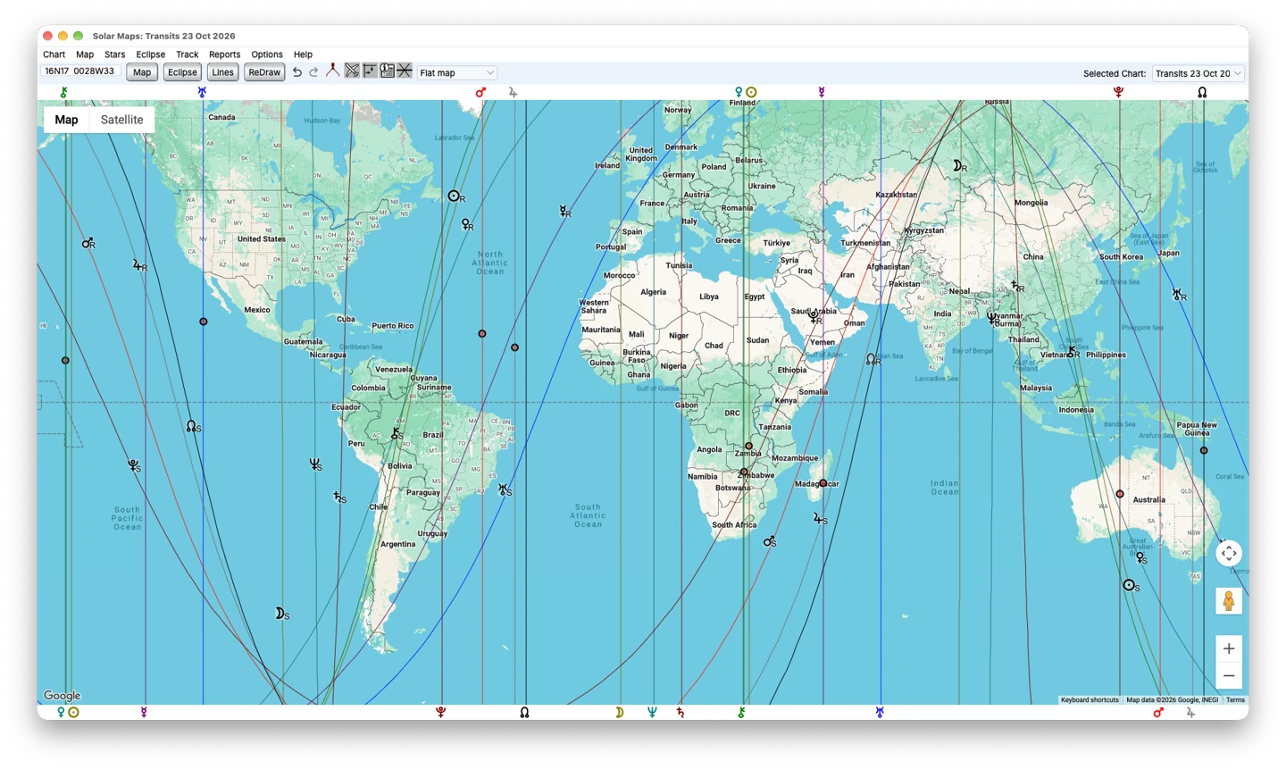The image size is (1286, 769).
Task: Zoom in on the map
Action: (x=1229, y=648)
